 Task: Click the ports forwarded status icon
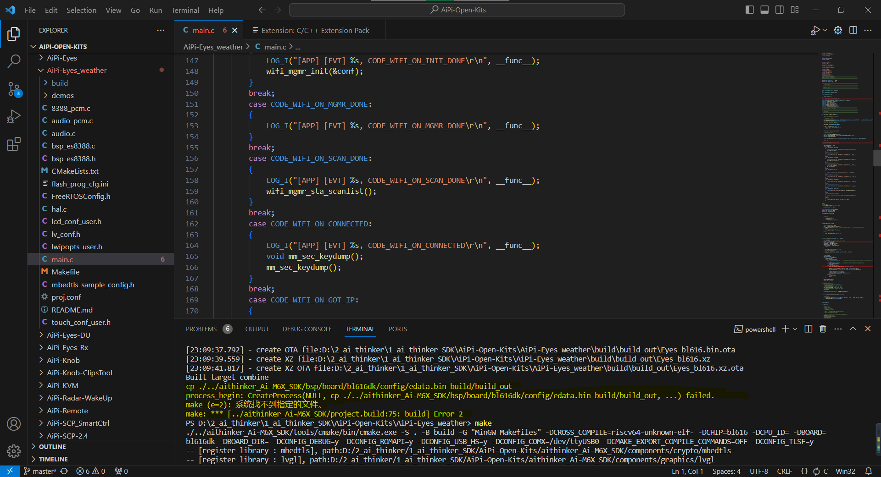click(x=122, y=471)
